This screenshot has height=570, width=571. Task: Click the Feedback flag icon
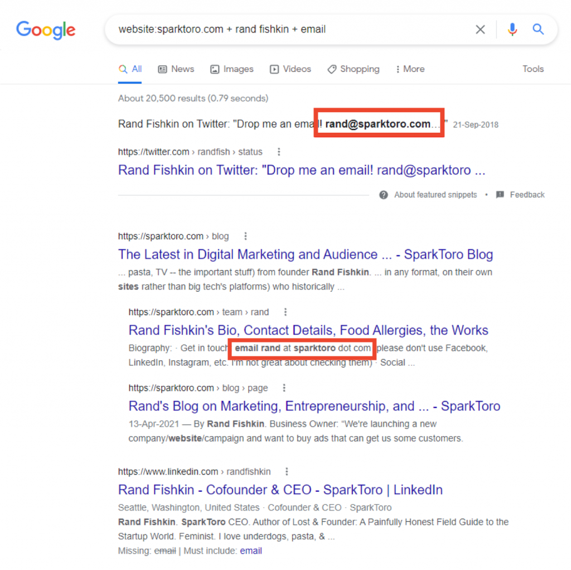(x=500, y=195)
